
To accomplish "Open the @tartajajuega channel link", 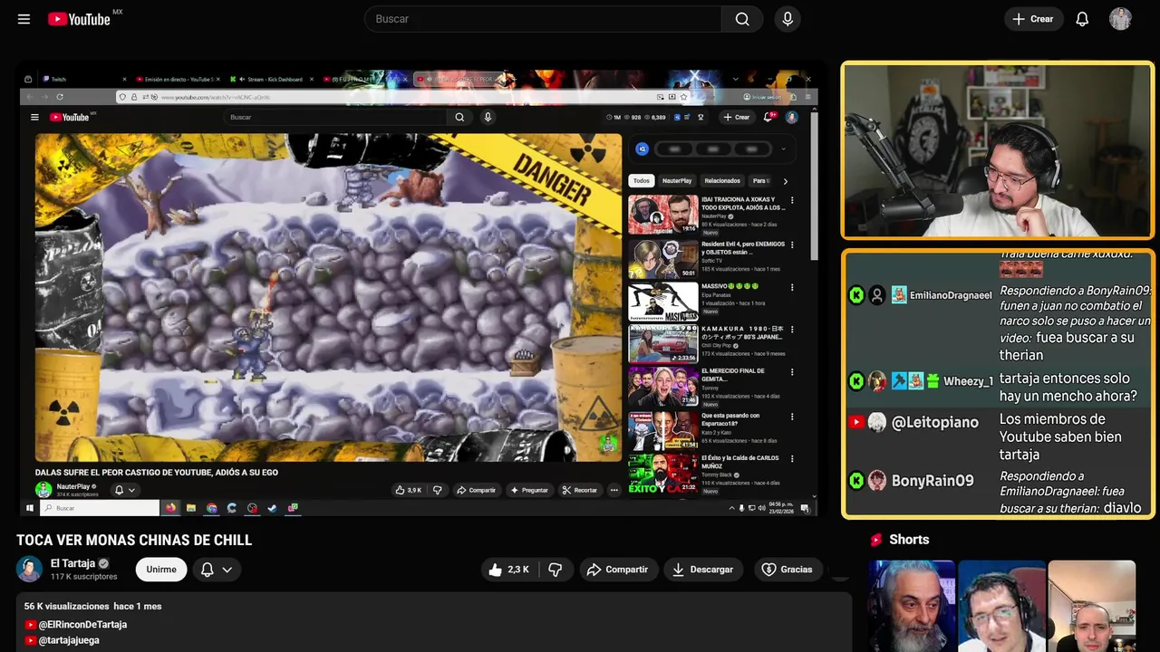I will [69, 640].
